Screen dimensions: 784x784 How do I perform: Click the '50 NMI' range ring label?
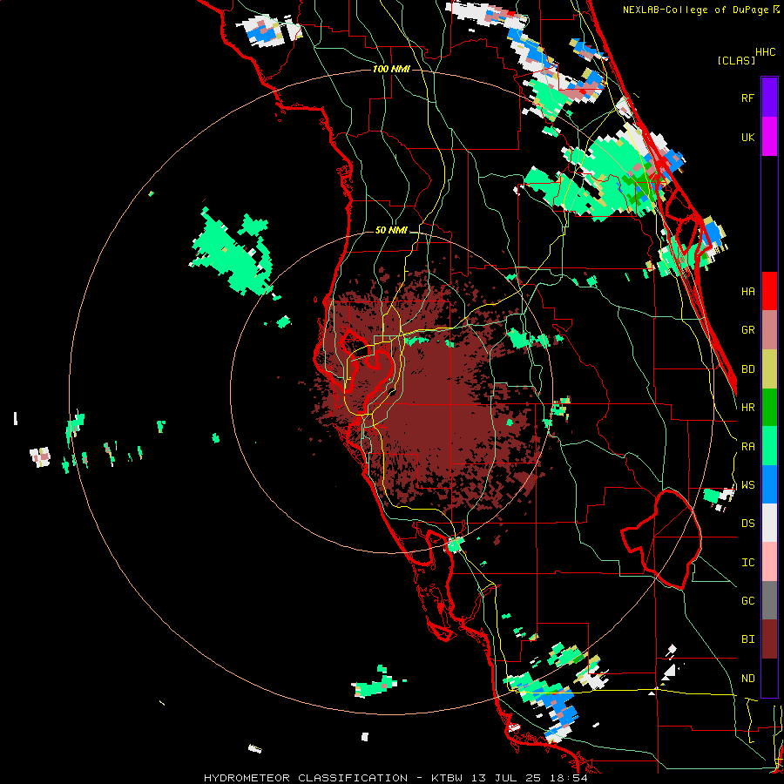click(x=391, y=231)
